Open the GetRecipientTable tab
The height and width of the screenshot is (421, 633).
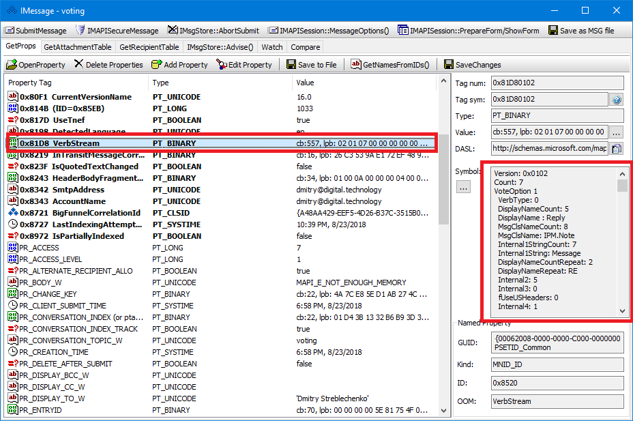click(x=149, y=47)
